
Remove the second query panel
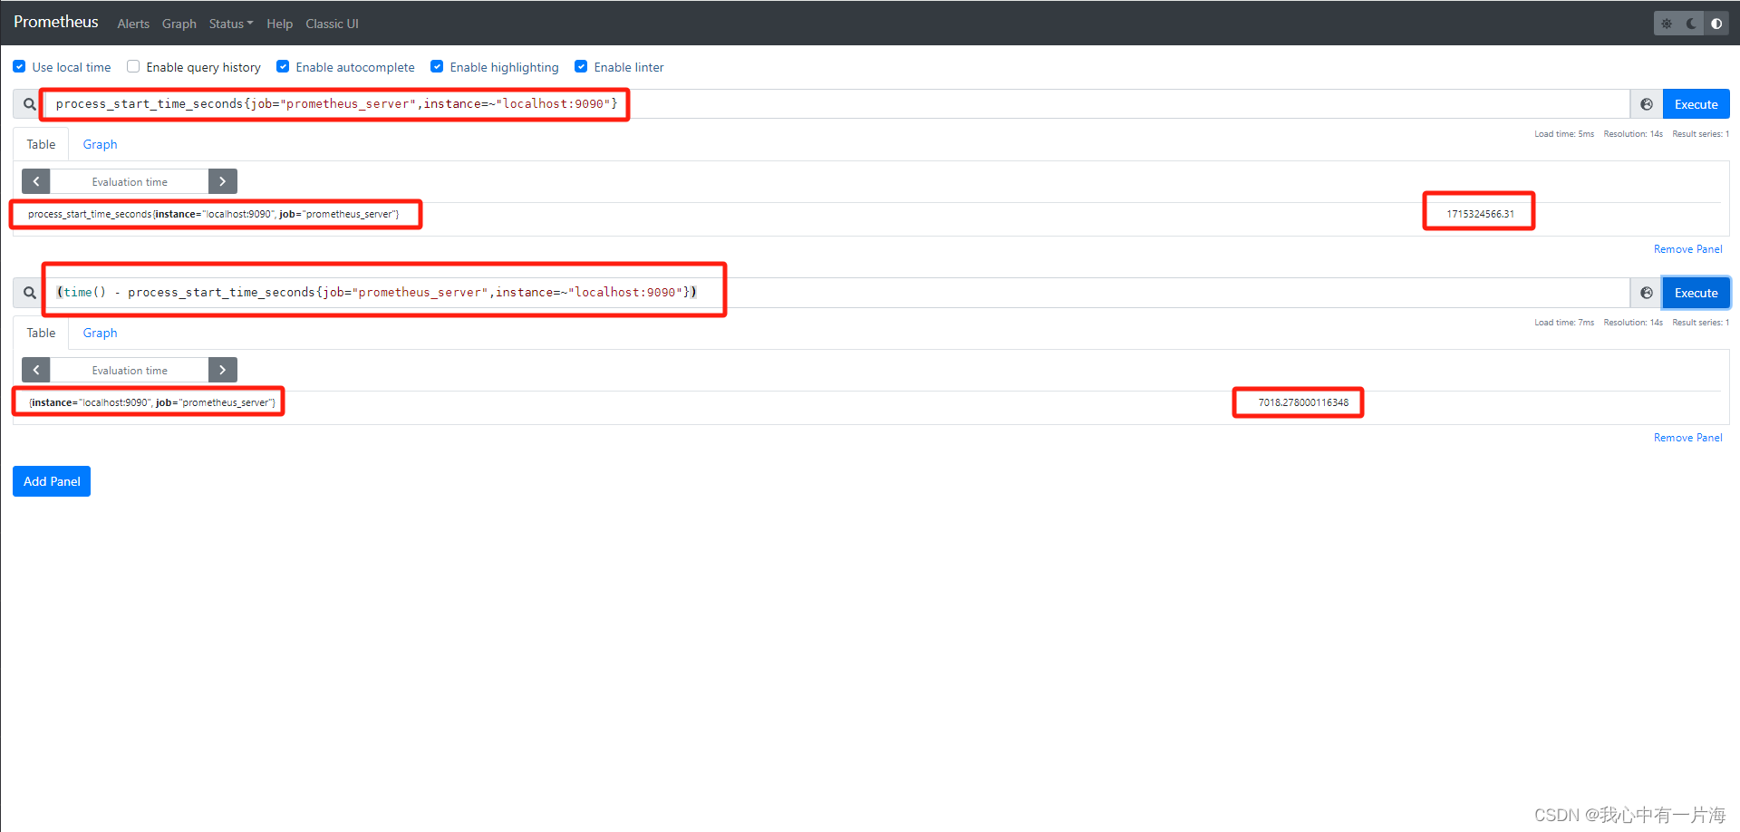coord(1687,438)
